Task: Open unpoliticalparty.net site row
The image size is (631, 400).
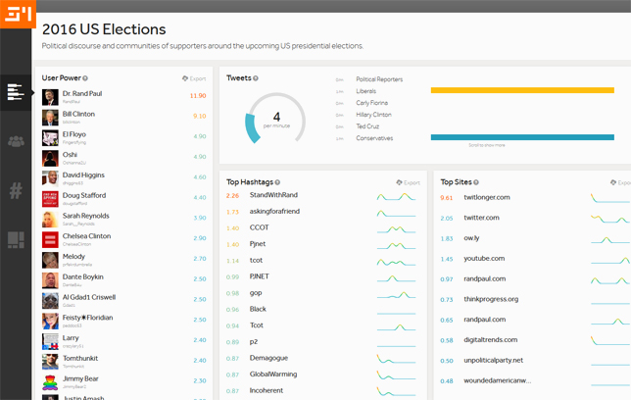Action: tap(534, 360)
